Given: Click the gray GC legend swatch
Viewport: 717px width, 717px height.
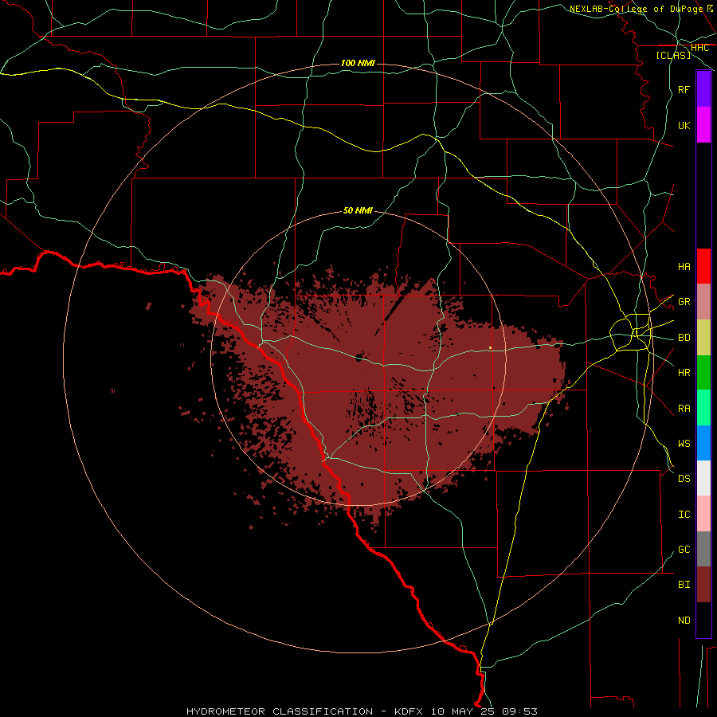Looking at the screenshot, I should (x=703, y=549).
